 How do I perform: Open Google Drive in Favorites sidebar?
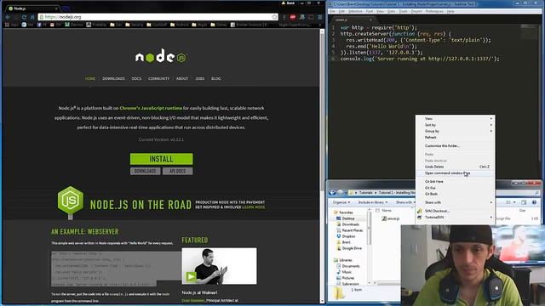349,248
